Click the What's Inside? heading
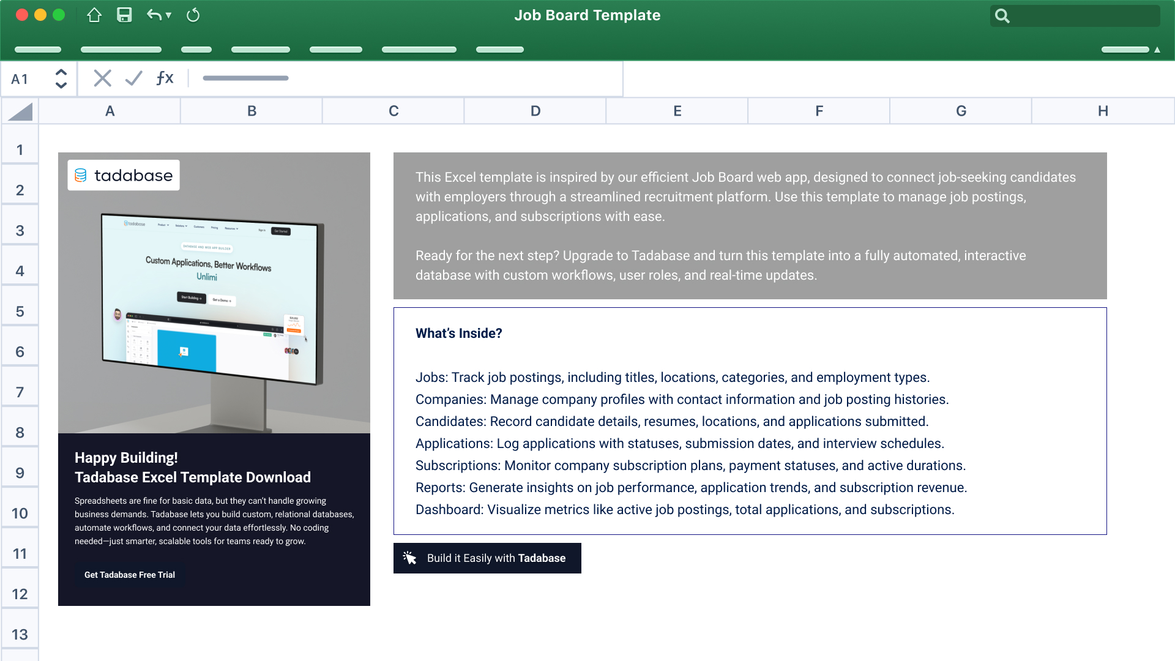 [x=459, y=334]
